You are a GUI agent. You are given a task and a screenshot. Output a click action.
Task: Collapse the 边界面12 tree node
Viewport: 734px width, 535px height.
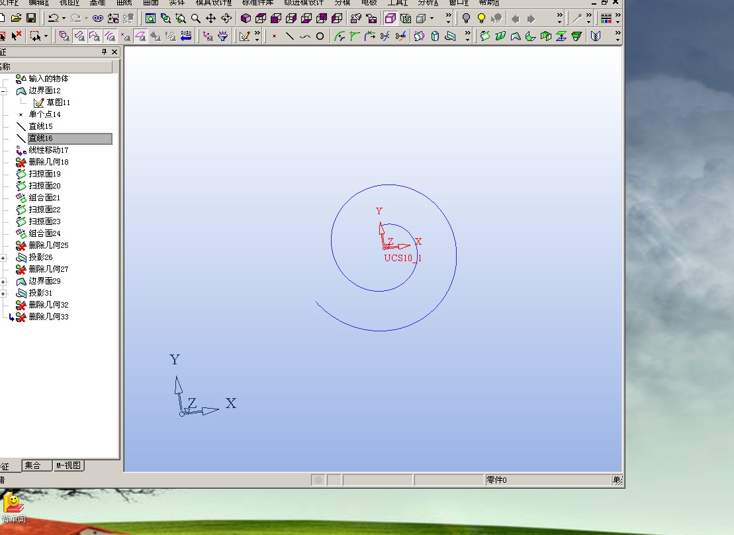click(3, 91)
